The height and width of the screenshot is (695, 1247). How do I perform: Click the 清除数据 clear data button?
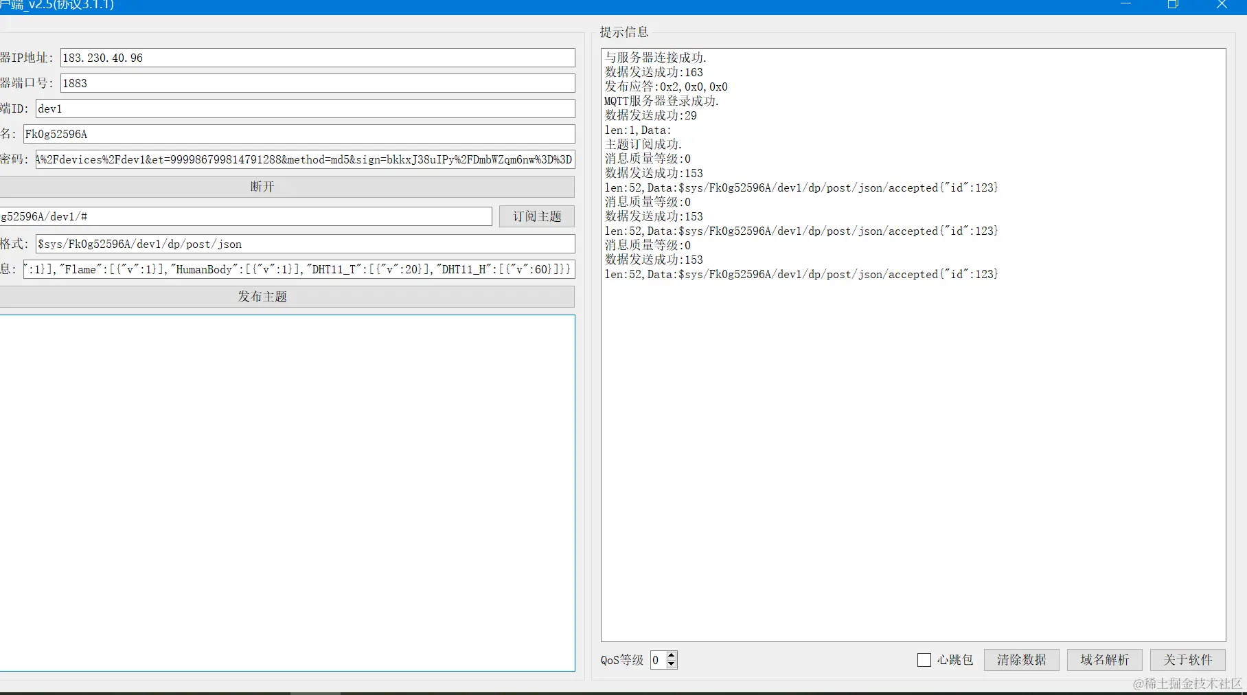(1022, 660)
